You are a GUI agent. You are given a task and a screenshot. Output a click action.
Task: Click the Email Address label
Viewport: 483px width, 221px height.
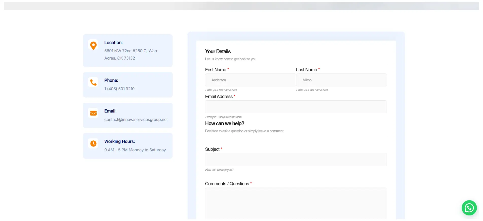coord(219,97)
